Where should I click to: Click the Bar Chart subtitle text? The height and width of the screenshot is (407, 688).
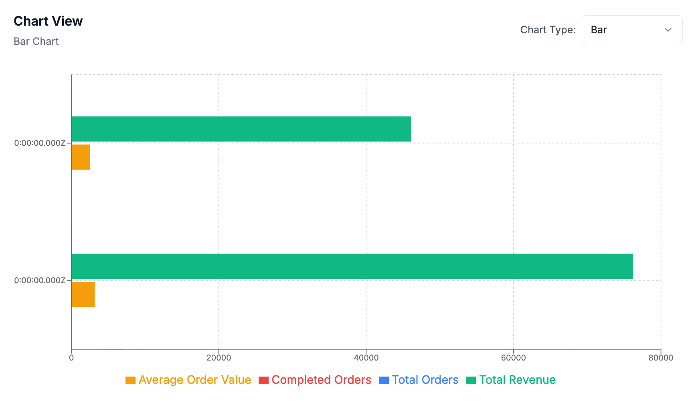(x=36, y=41)
